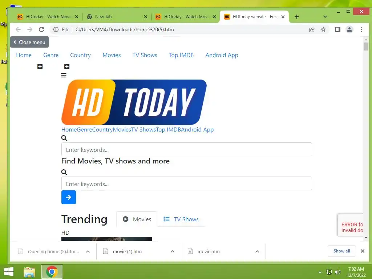
Task: Open the tab search chevron
Action: point(325,17)
